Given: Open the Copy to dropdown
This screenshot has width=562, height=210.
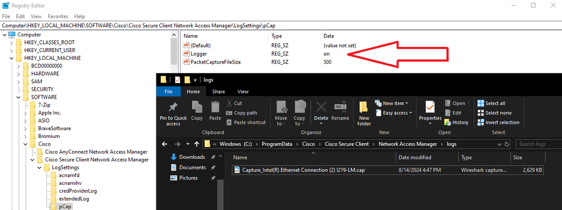Looking at the screenshot, I should pyautogui.click(x=300, y=113).
